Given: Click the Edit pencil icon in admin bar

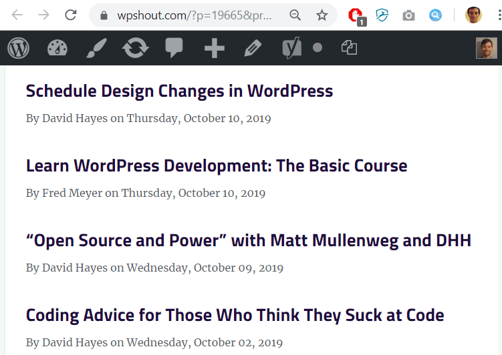Looking at the screenshot, I should (x=252, y=48).
